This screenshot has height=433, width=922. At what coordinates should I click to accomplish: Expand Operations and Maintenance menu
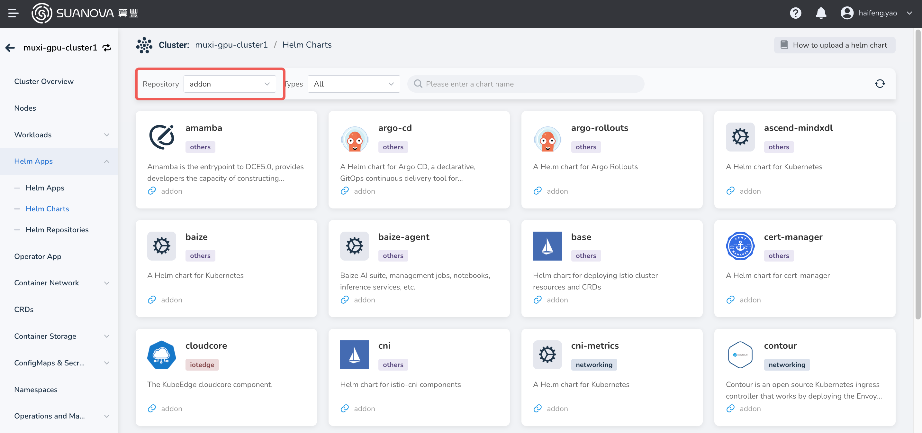pos(59,416)
